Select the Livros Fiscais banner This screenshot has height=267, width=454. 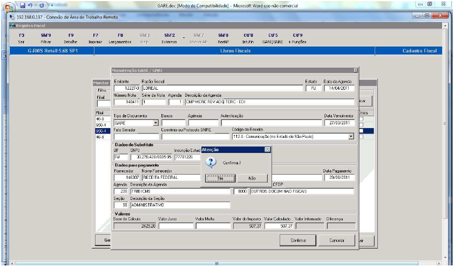[x=235, y=51]
